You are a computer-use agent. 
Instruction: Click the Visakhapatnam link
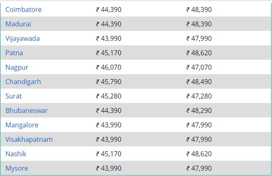pyautogui.click(x=29, y=139)
